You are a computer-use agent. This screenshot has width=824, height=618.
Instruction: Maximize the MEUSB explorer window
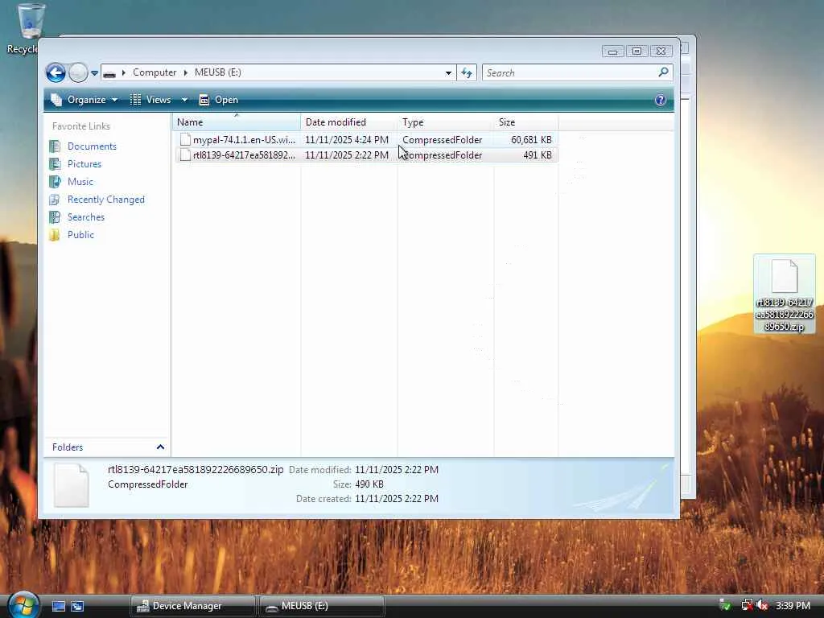[637, 51]
